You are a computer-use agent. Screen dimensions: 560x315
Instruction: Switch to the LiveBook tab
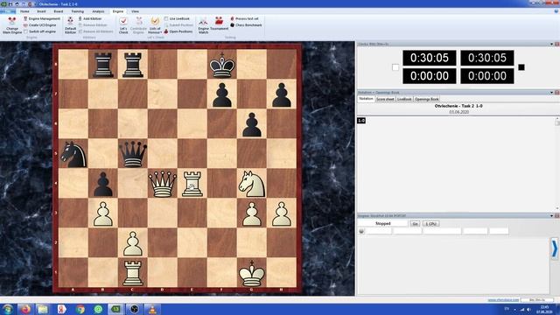(x=404, y=99)
